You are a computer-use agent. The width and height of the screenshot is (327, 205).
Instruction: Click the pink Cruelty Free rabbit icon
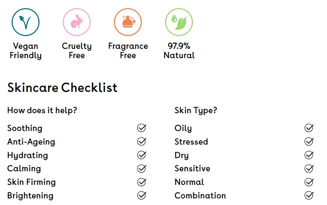(77, 22)
